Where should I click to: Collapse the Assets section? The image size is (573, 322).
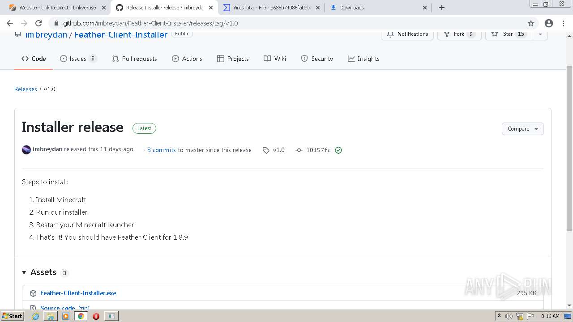24,272
